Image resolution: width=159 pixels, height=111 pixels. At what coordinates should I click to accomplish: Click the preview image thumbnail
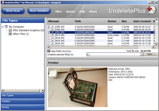pos(78,87)
